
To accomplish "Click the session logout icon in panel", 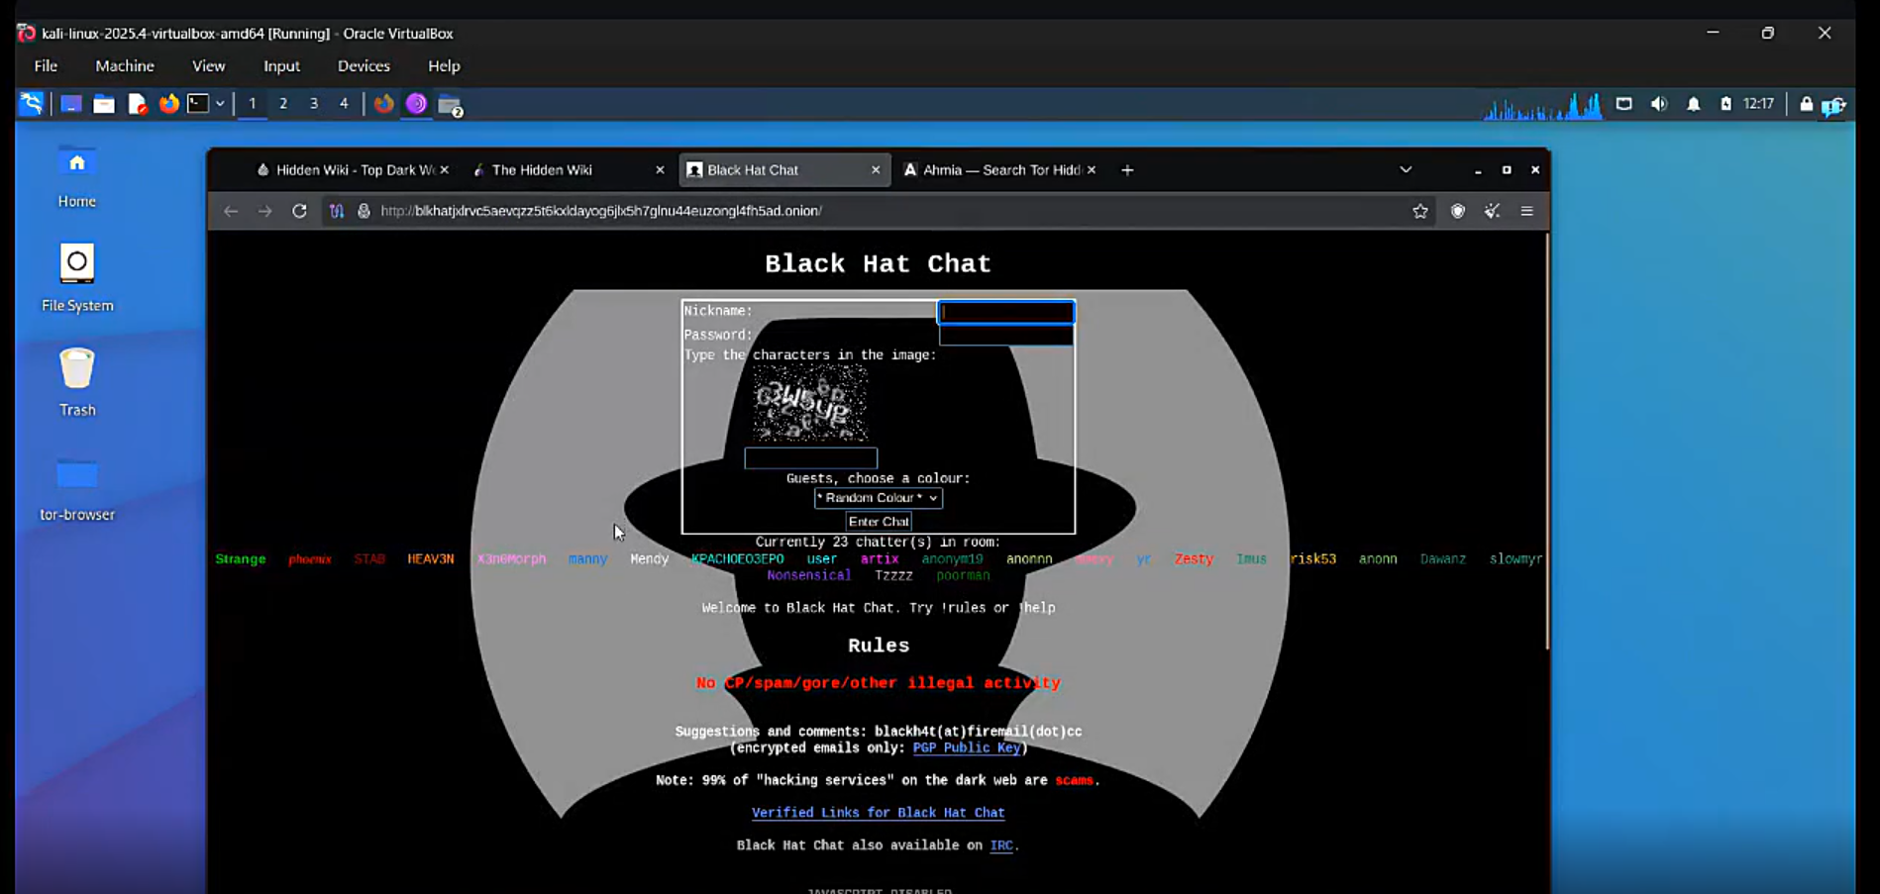I will tap(1833, 105).
